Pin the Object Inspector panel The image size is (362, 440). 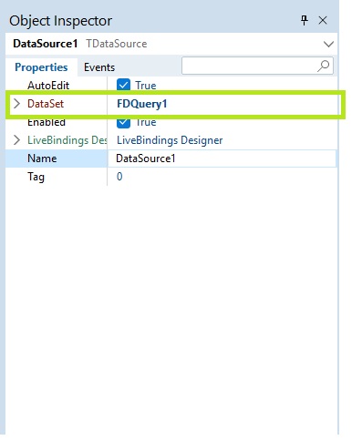pyautogui.click(x=304, y=21)
